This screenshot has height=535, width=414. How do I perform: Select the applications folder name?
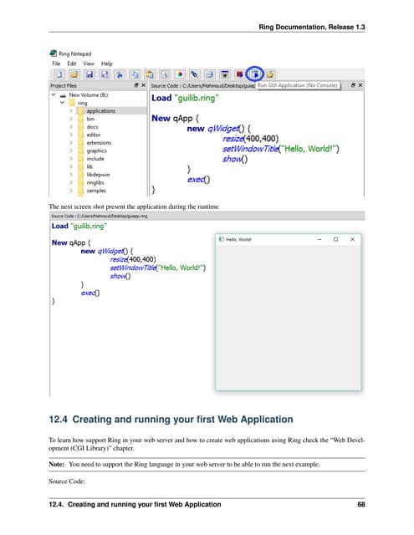[100, 111]
